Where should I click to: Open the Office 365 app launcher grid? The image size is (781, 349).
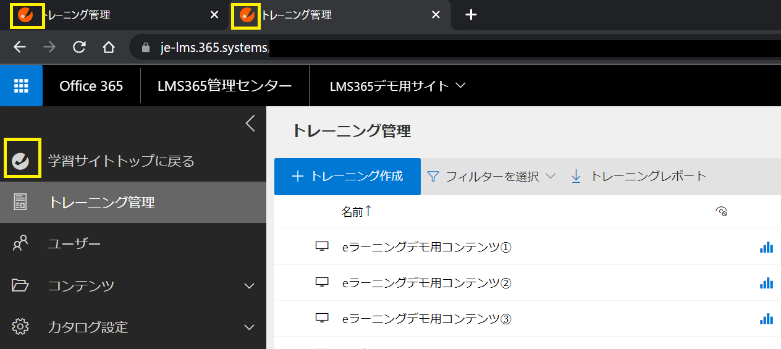click(x=21, y=86)
